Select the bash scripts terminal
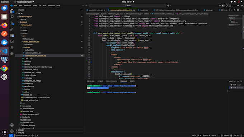The height and width of the screenshot is (137, 244). (x=236, y=85)
